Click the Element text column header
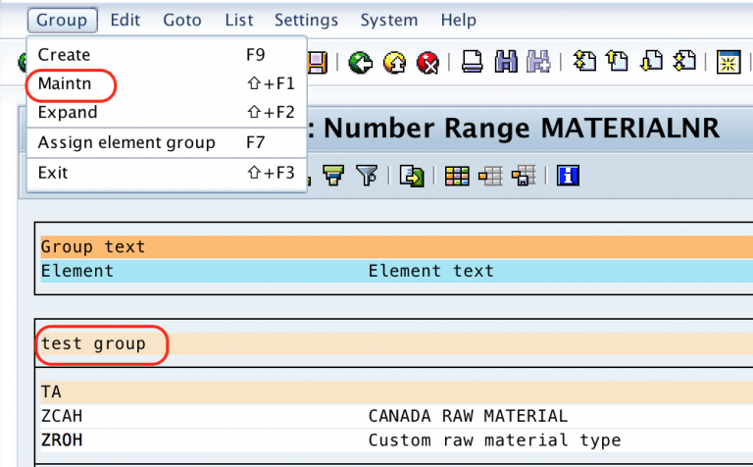753x467 pixels. click(430, 271)
